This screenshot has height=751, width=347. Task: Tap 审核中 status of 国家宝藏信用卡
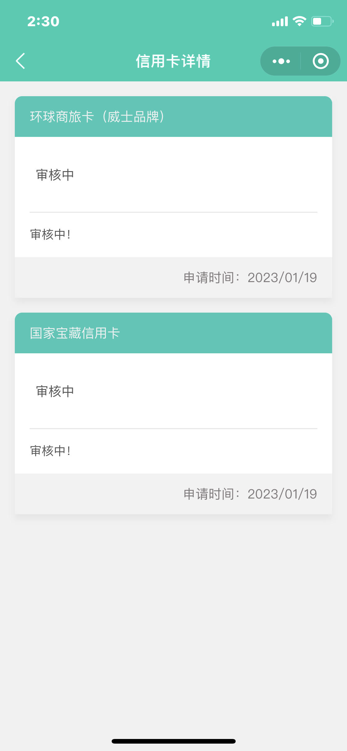click(55, 391)
